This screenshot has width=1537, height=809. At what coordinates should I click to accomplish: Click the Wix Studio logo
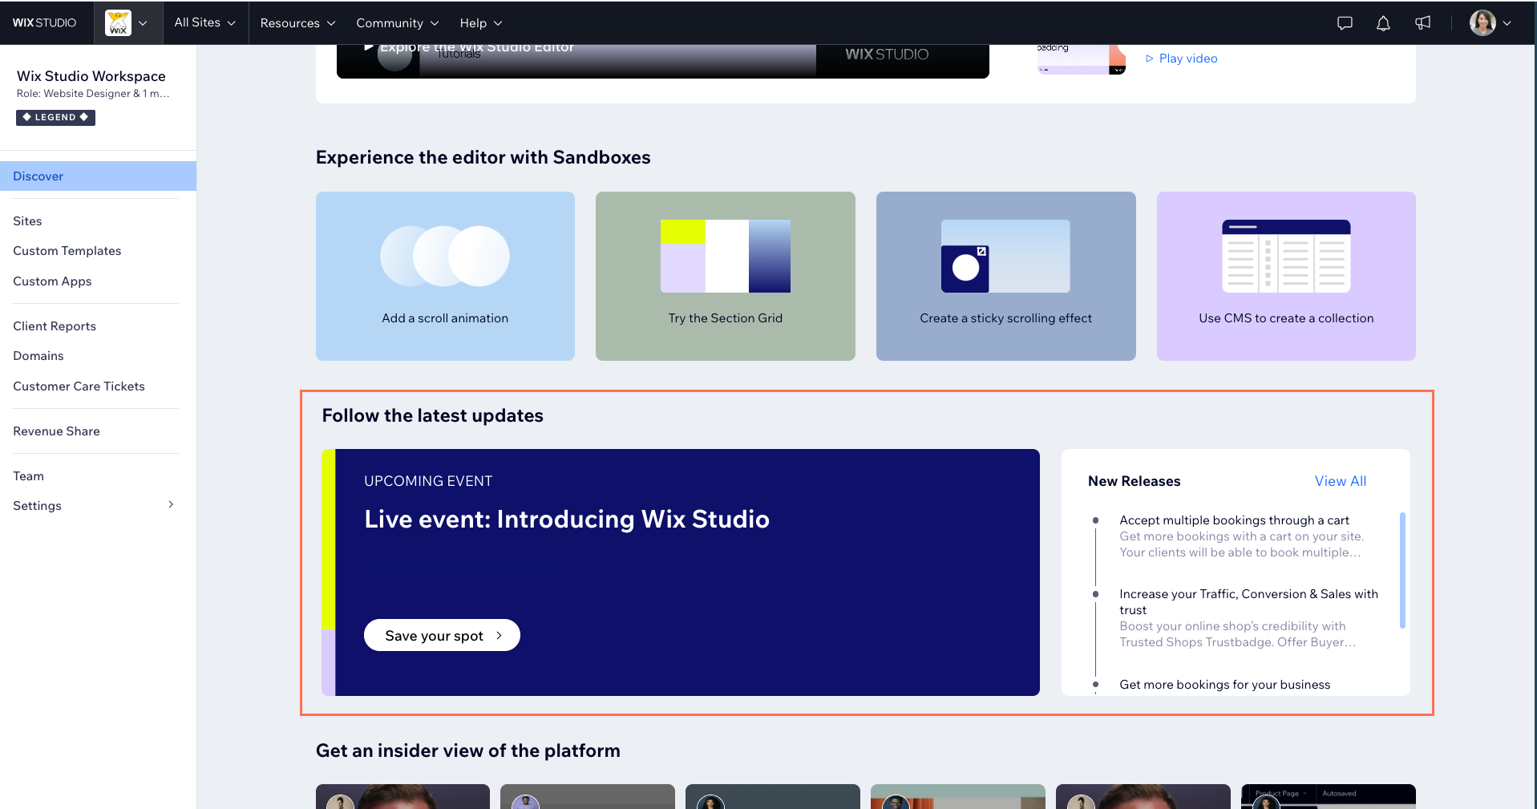tap(44, 22)
